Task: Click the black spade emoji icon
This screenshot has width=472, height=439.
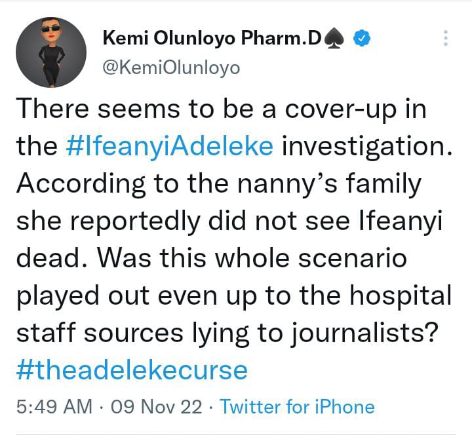Action: click(x=338, y=40)
